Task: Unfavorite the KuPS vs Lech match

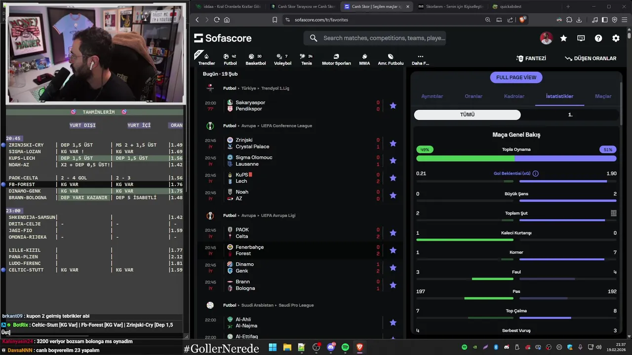Action: [x=393, y=178]
